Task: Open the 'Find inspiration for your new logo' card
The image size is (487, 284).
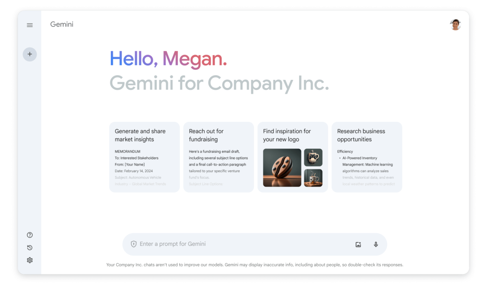Action: [x=292, y=157]
